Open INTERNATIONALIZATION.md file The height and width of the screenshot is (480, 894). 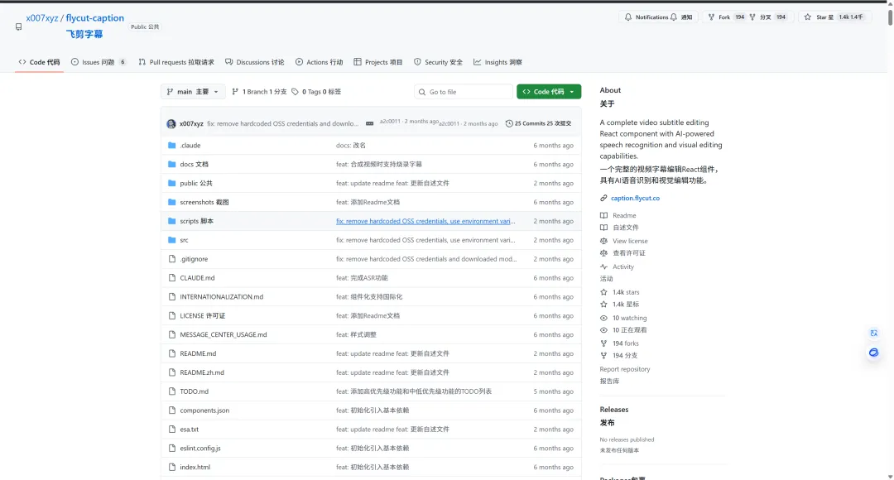(x=221, y=296)
